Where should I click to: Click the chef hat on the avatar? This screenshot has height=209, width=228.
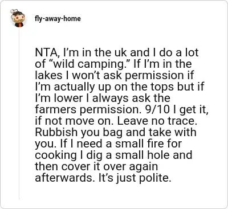click(x=14, y=12)
